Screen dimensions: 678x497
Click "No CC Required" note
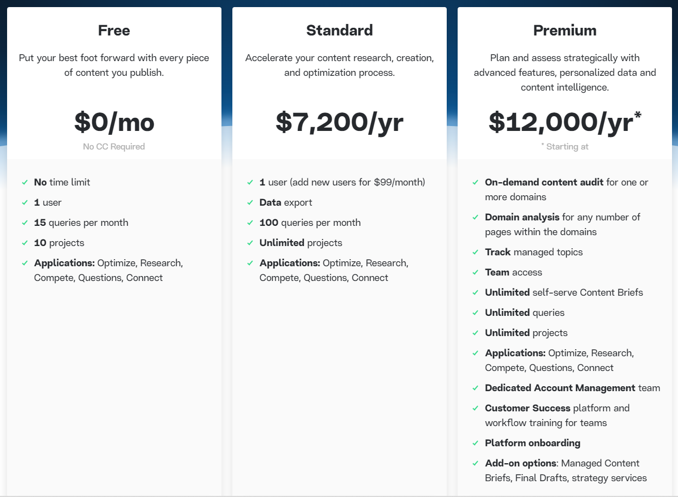point(114,146)
